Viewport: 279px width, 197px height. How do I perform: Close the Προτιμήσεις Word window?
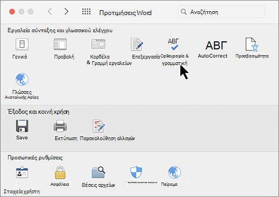click(x=12, y=12)
